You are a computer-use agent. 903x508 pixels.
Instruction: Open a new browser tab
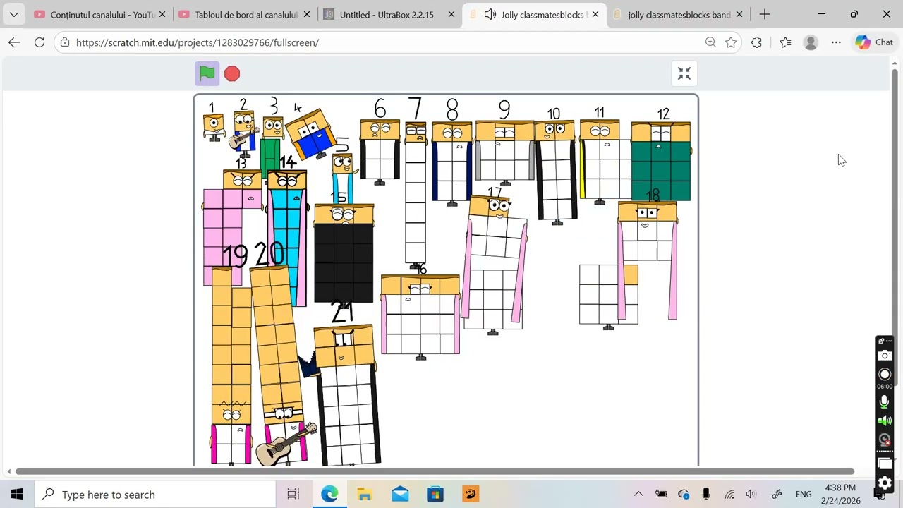pos(765,14)
